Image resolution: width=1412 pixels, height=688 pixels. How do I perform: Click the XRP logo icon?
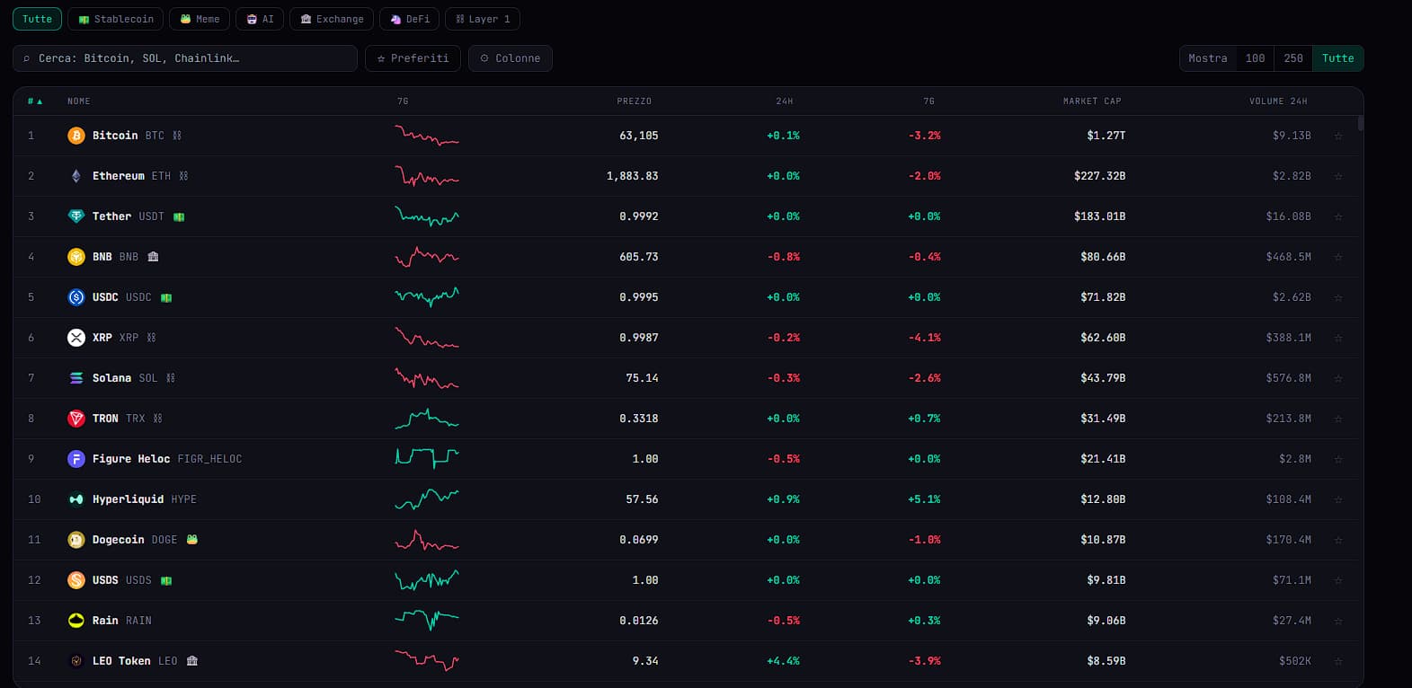click(76, 338)
